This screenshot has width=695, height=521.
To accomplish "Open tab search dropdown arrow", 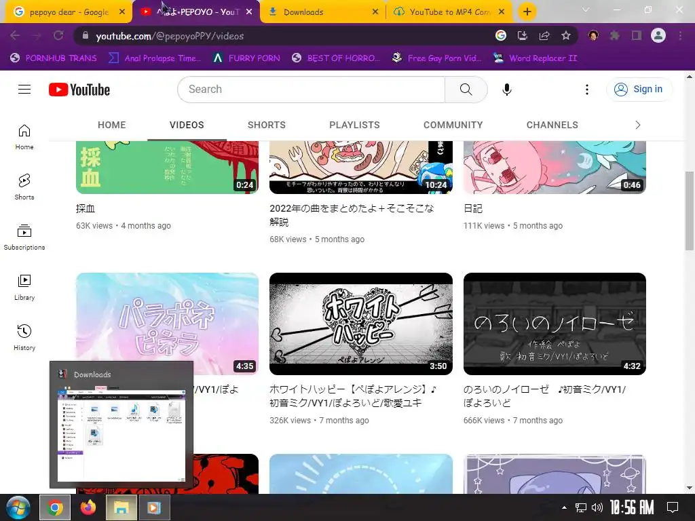I will tap(586, 9).
